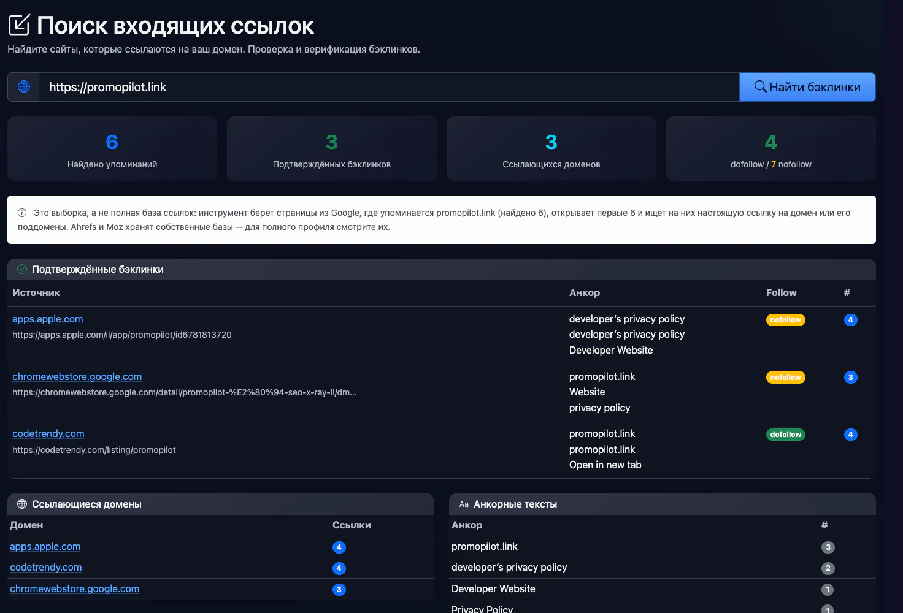The height and width of the screenshot is (613, 903).
Task: Click the URL input with promopilot.link
Action: pos(389,87)
